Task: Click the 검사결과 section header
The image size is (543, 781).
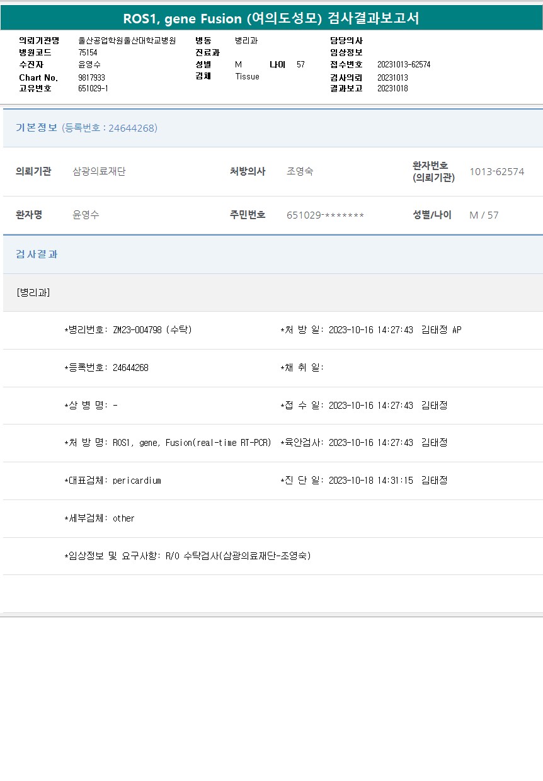Action: tap(37, 254)
